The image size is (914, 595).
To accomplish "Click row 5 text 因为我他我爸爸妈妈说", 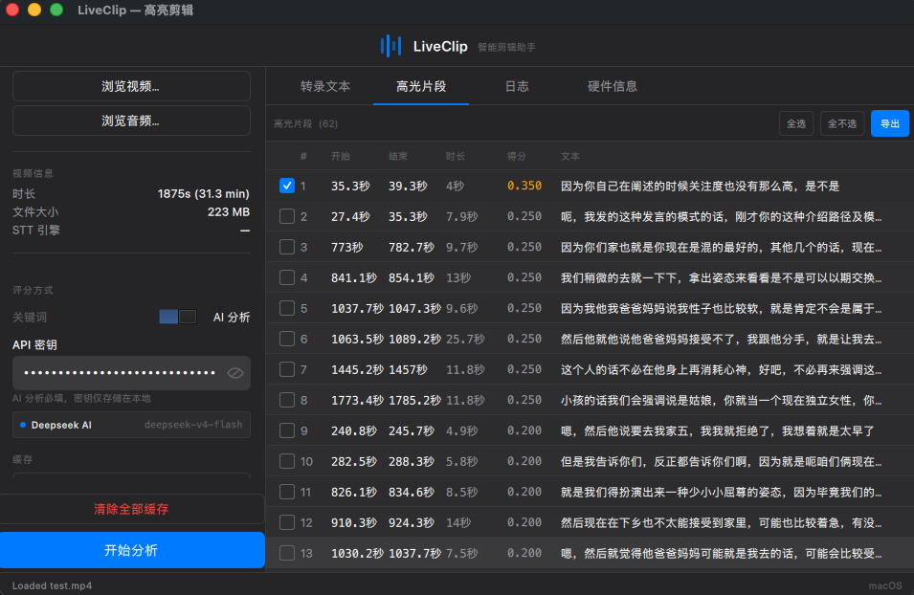I will pos(721,308).
